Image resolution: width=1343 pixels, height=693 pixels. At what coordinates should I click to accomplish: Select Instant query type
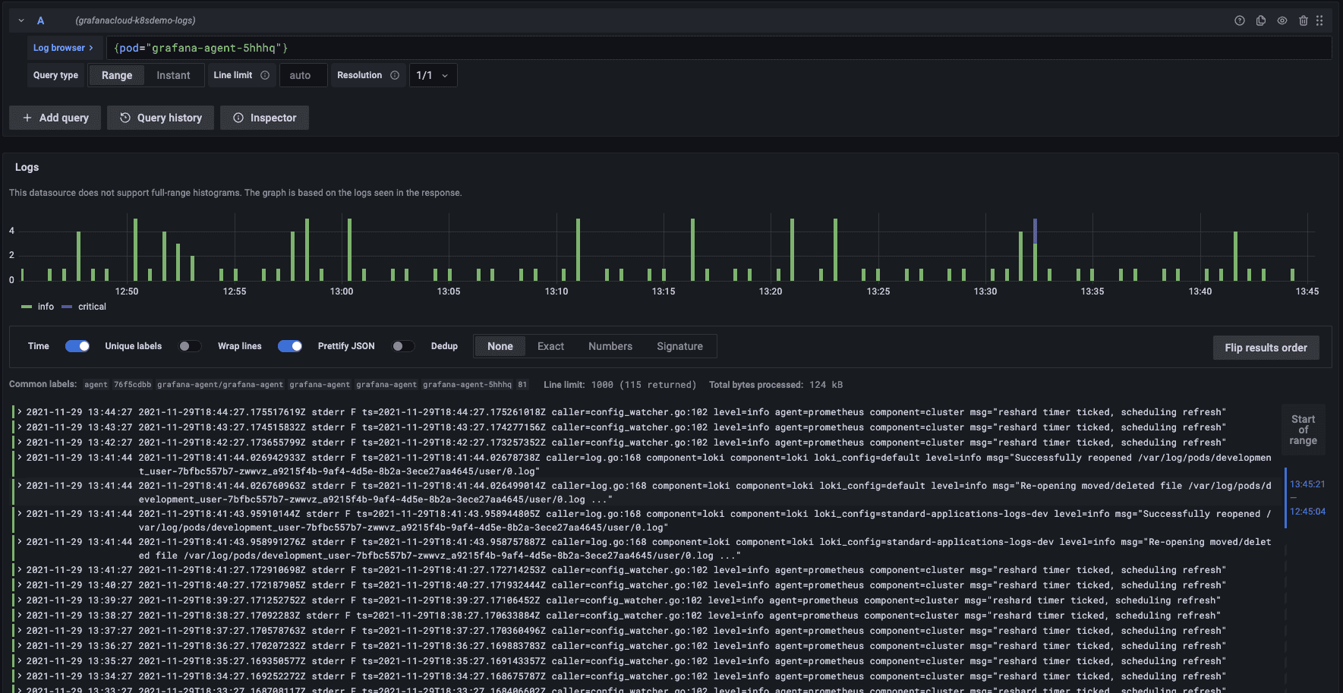pyautogui.click(x=173, y=75)
